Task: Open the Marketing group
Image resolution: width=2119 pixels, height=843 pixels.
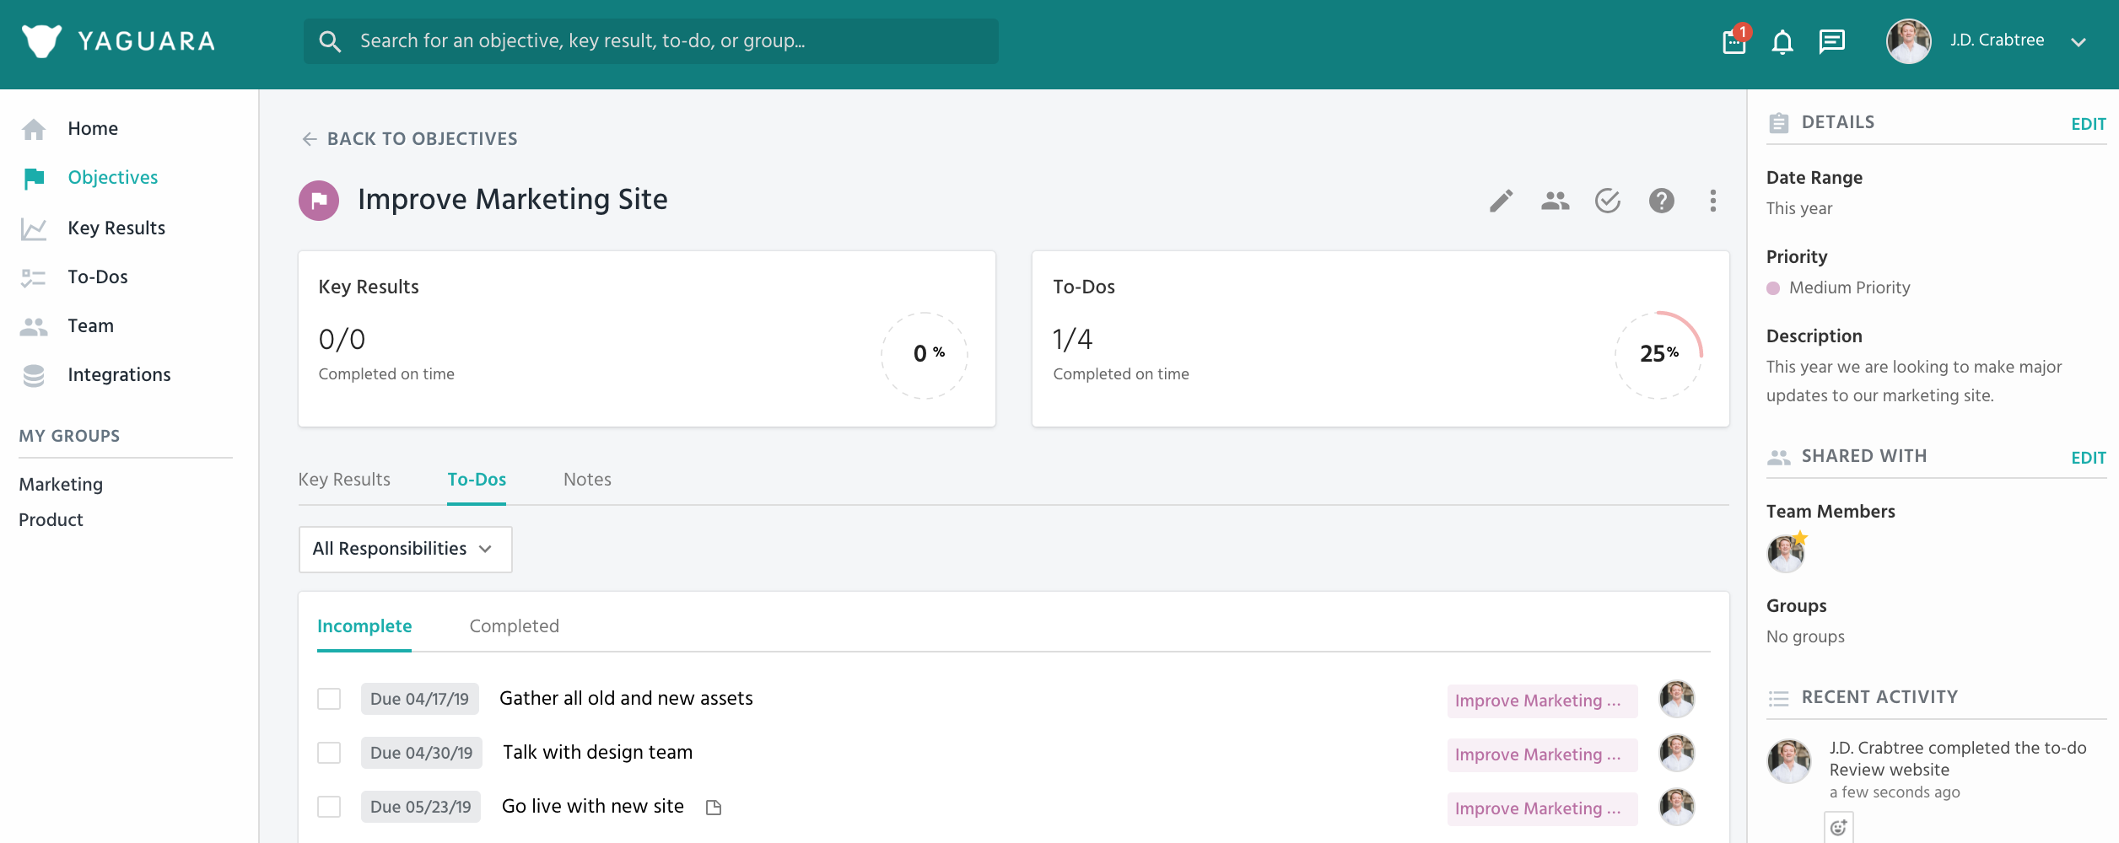Action: point(61,485)
